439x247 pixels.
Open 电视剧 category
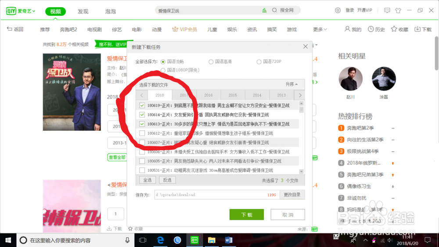(94, 29)
